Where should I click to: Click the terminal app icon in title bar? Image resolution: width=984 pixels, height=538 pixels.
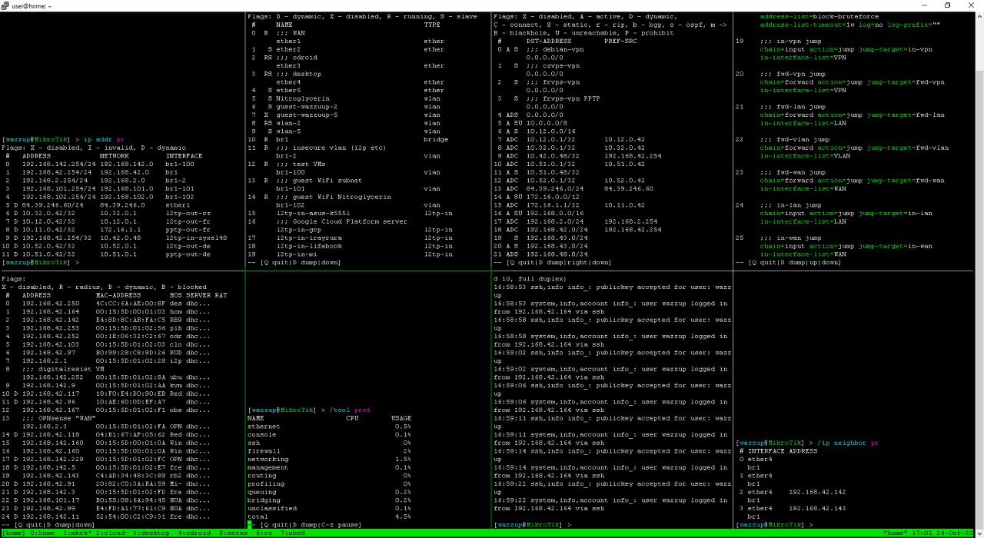(x=6, y=5)
